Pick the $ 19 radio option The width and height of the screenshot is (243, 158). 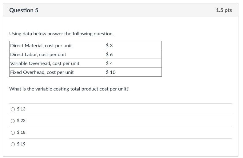pos(13,144)
